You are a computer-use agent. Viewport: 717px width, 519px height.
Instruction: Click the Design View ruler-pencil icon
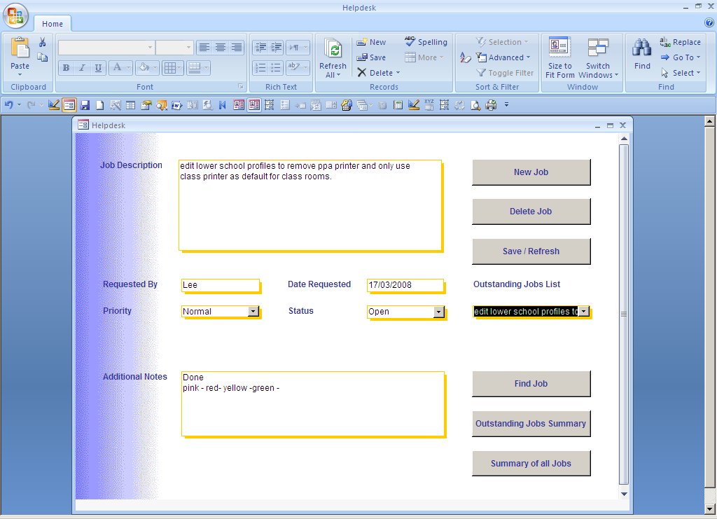pyautogui.click(x=53, y=105)
